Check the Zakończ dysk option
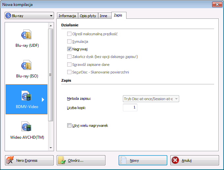The image size is (224, 170). click(x=69, y=57)
